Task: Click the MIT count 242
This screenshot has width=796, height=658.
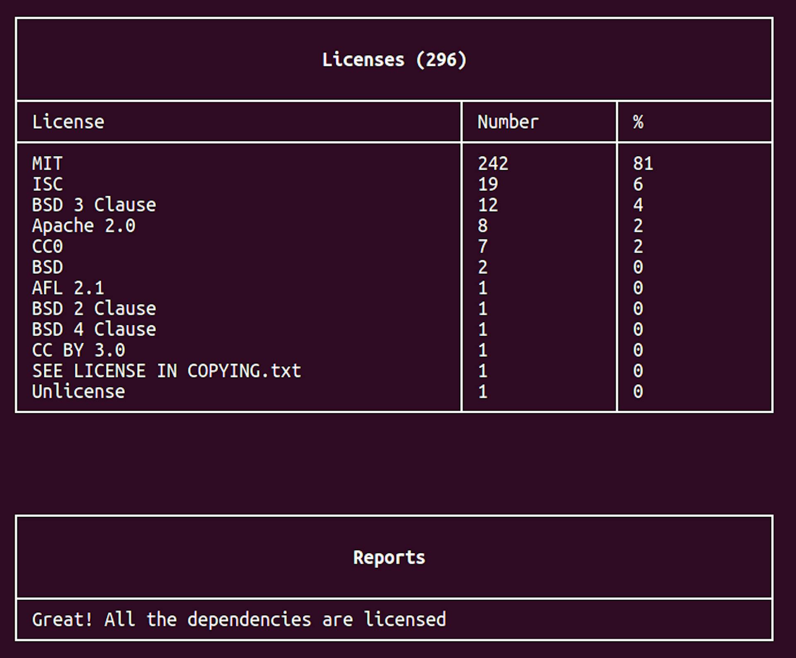Action: (493, 163)
